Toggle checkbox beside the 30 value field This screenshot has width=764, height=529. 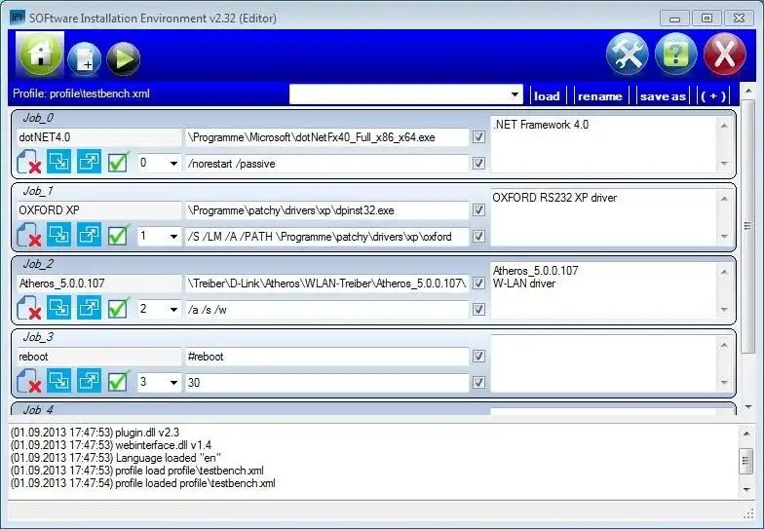click(479, 382)
